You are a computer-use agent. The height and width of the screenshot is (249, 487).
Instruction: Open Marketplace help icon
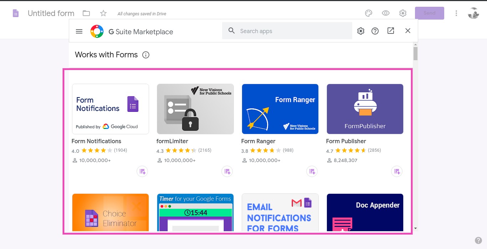375,31
